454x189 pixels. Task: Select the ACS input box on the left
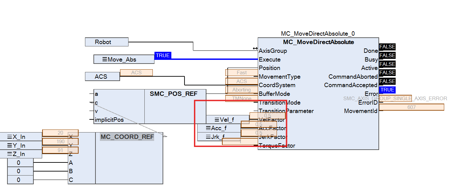coord(102,77)
